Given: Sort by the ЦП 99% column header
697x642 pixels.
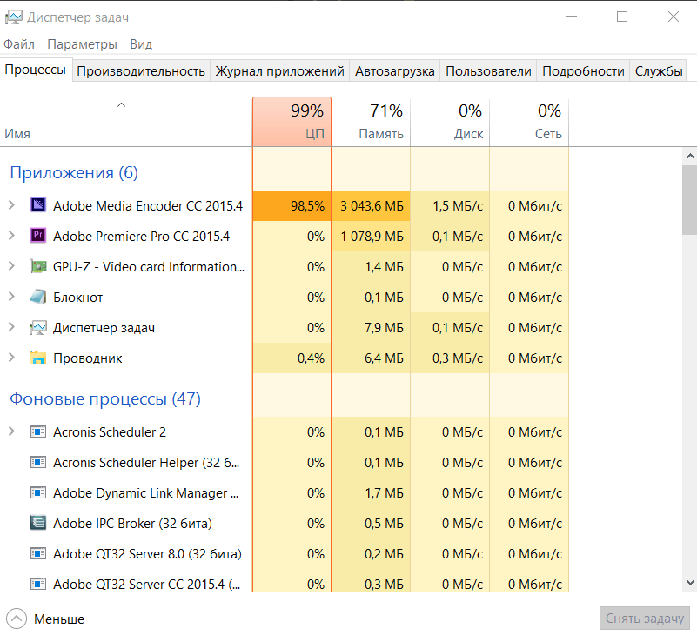Looking at the screenshot, I should click(292, 121).
